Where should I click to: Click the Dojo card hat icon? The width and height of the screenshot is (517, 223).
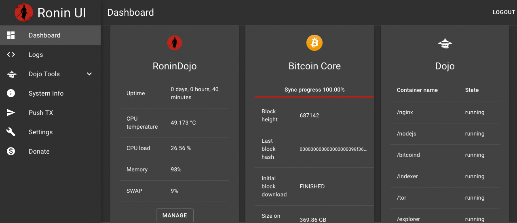(445, 44)
